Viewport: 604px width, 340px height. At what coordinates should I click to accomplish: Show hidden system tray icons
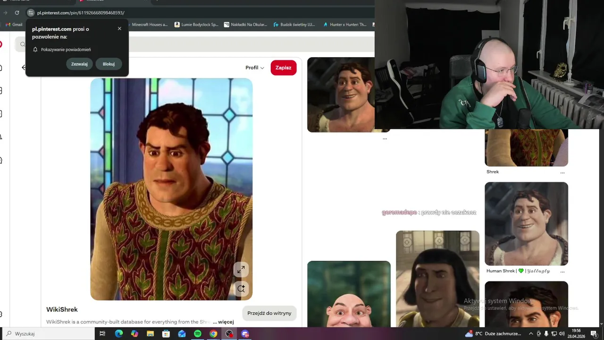point(531,334)
